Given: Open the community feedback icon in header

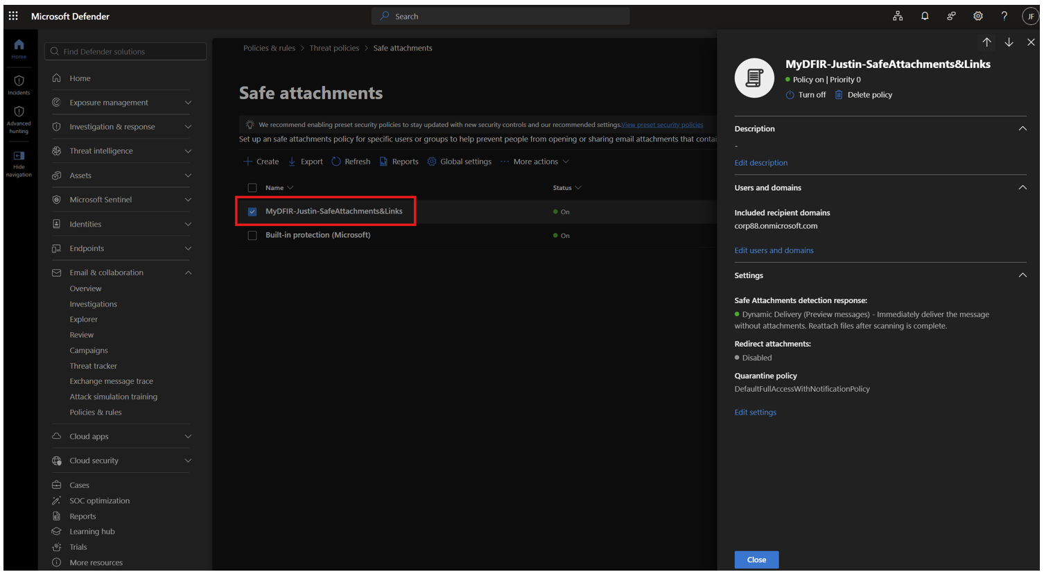Looking at the screenshot, I should point(951,16).
